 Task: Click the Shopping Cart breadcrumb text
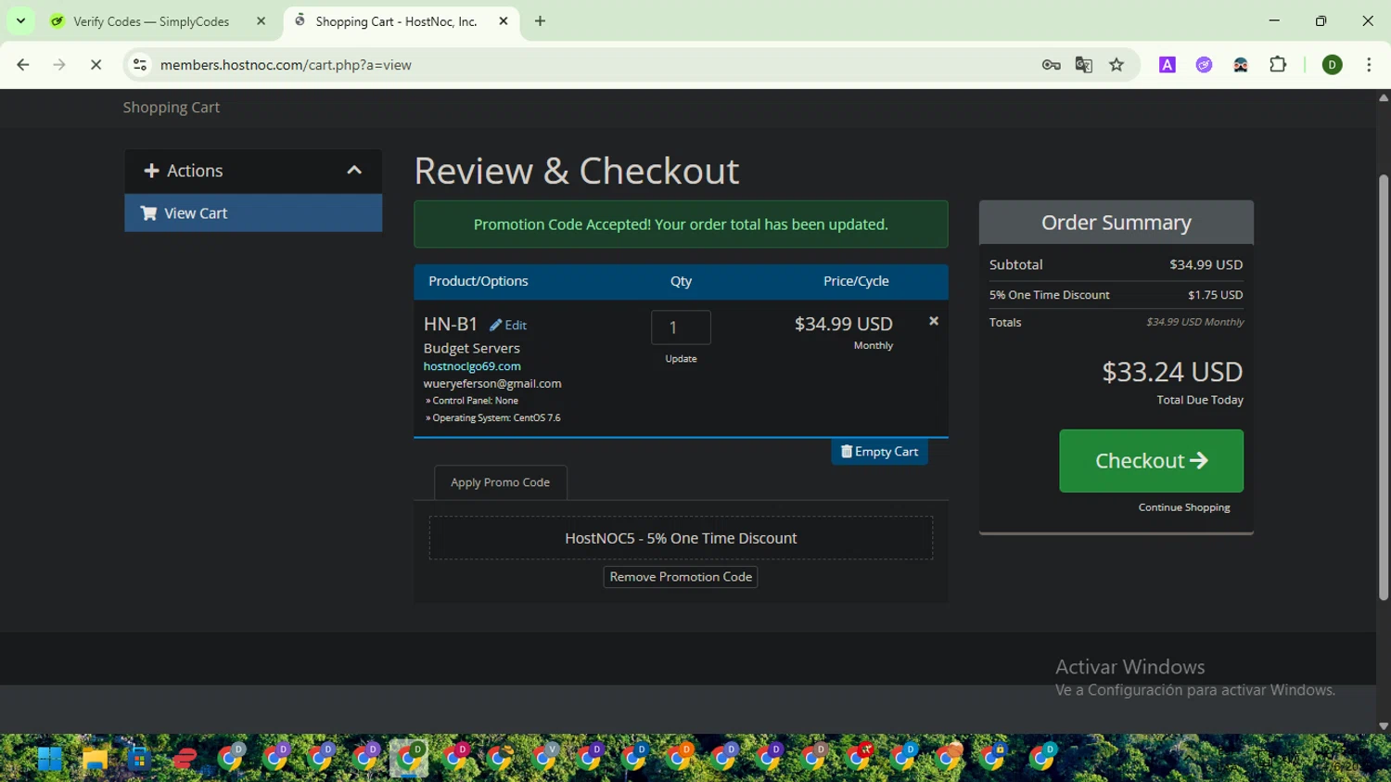172,108
